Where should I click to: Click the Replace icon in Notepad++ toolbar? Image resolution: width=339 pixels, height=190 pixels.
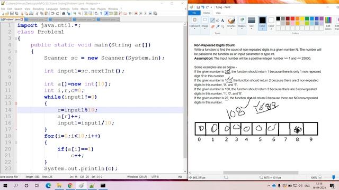click(68, 13)
